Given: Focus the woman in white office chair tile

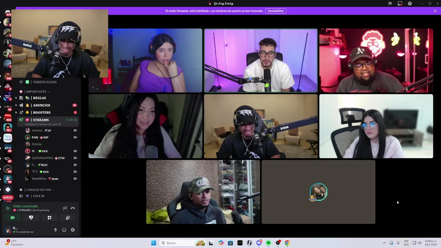Looking at the screenshot, I should pos(376,126).
